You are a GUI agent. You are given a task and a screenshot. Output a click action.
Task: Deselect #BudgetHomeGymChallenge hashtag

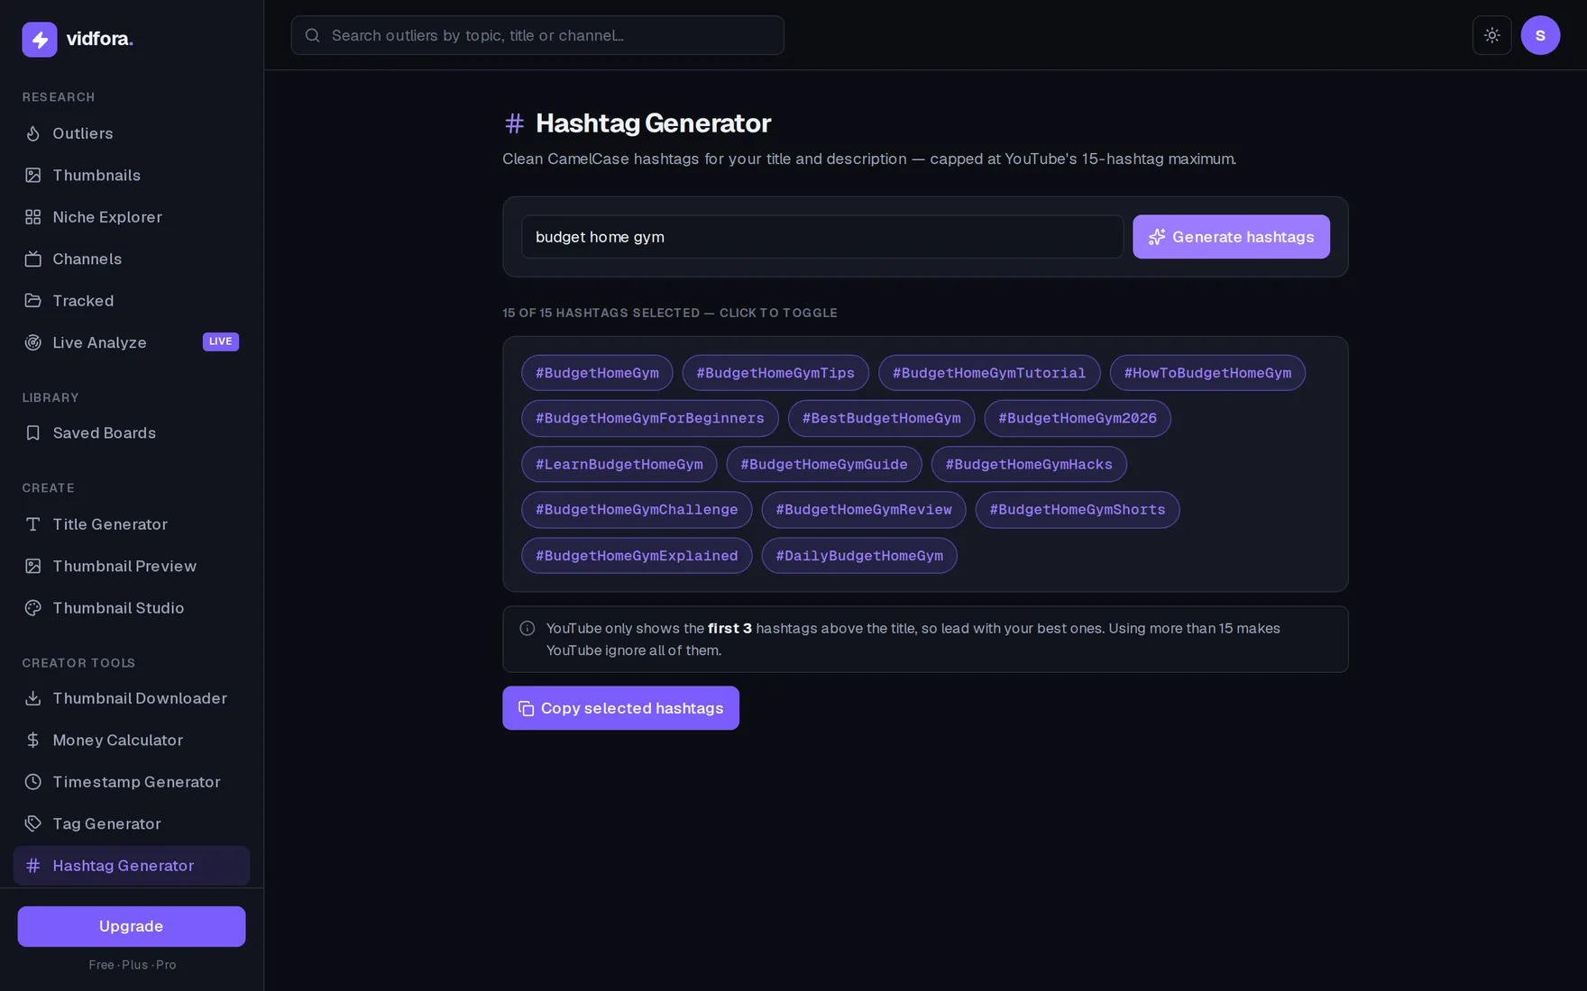(637, 510)
